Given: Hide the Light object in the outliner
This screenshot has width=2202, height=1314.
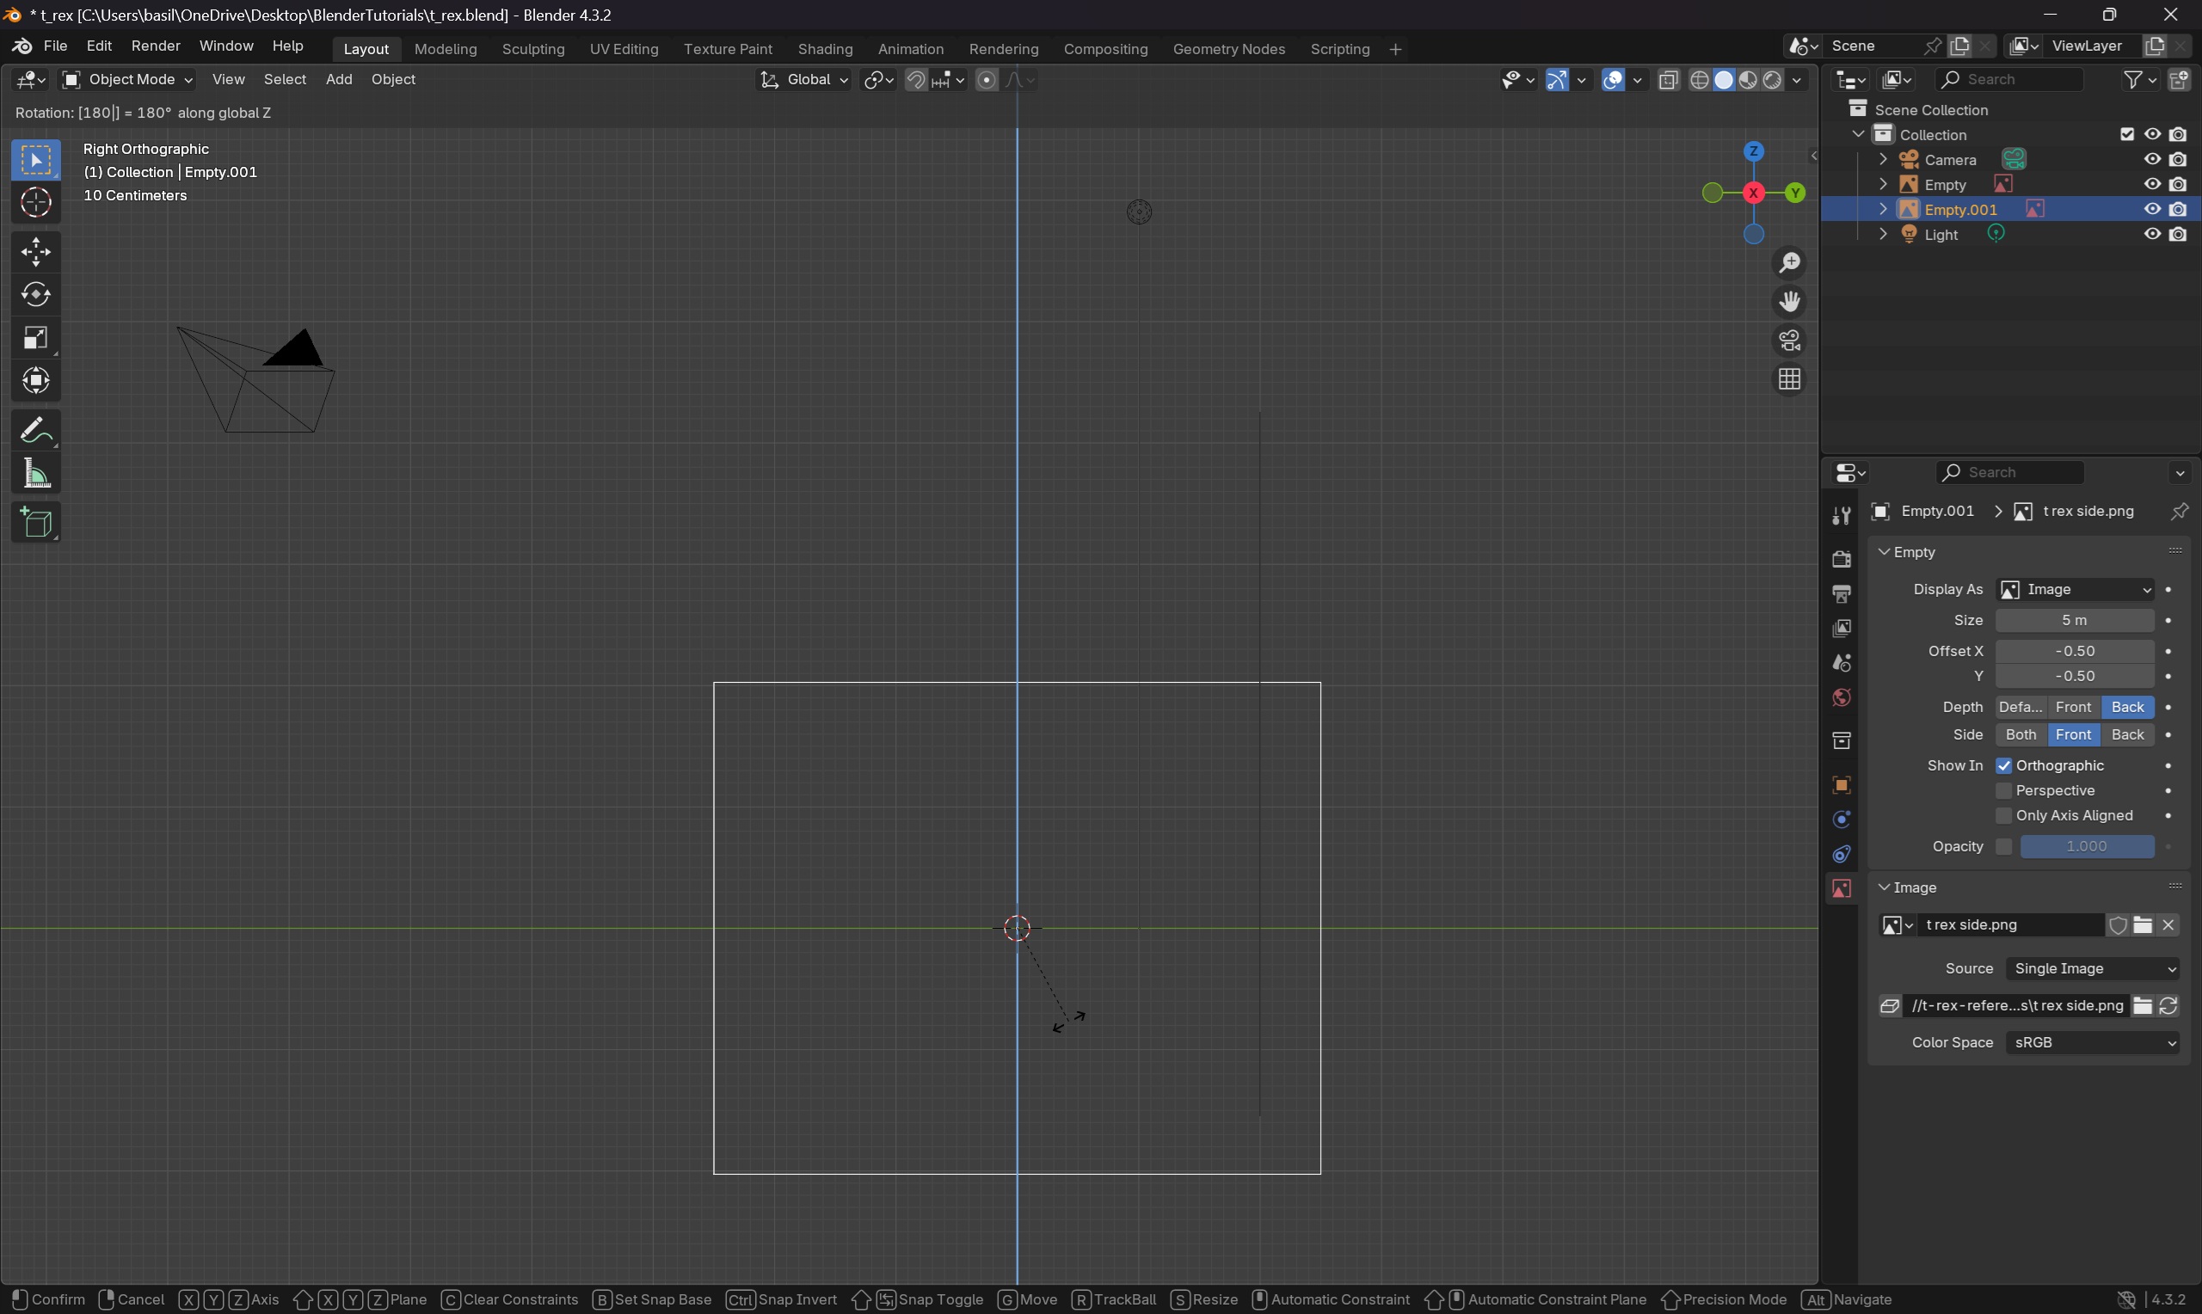Looking at the screenshot, I should pos(2150,234).
